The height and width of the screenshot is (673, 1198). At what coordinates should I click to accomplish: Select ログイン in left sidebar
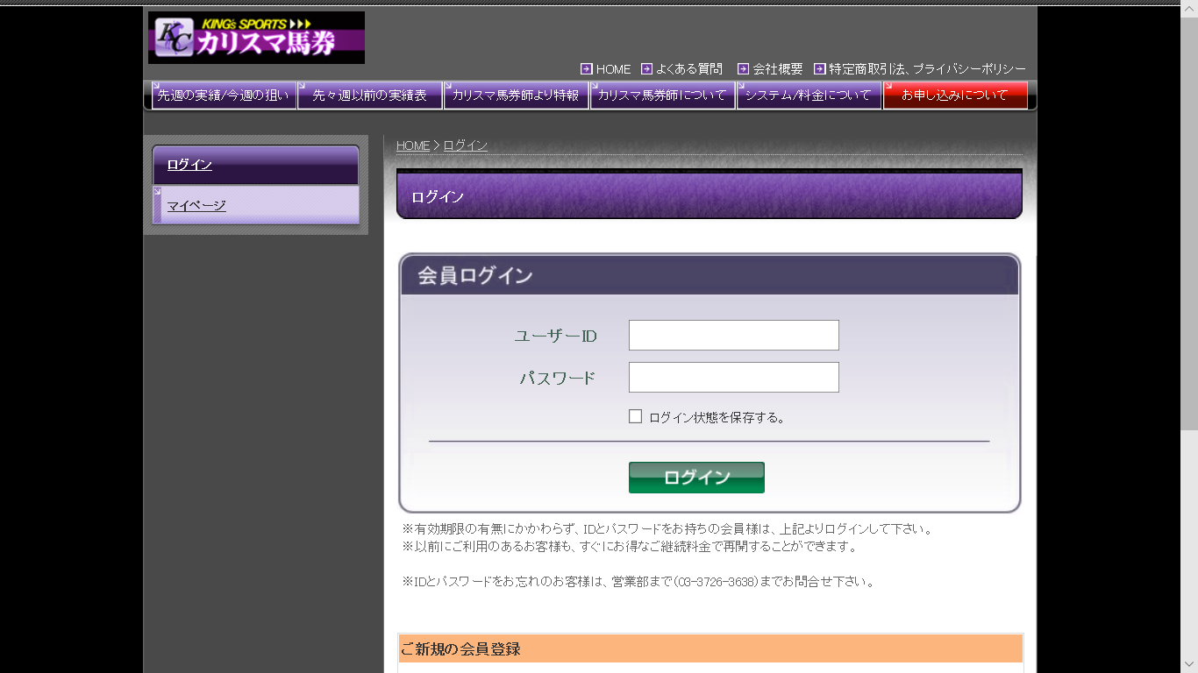point(256,165)
